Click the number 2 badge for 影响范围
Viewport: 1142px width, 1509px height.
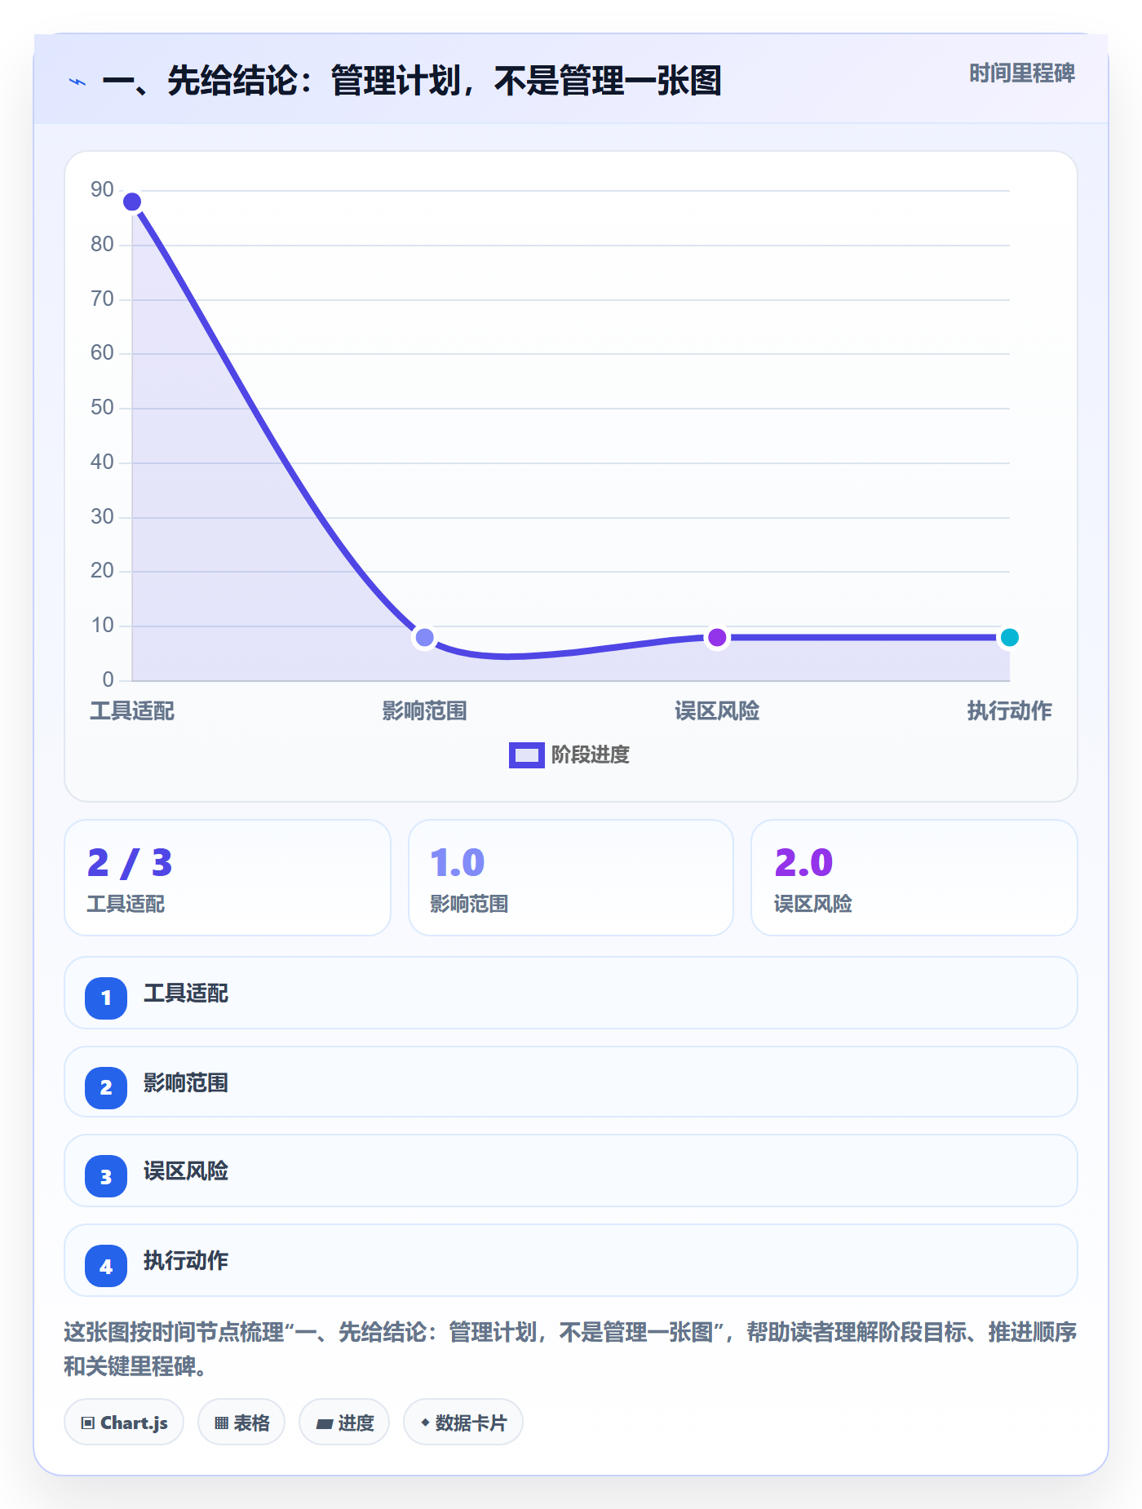tap(106, 1087)
